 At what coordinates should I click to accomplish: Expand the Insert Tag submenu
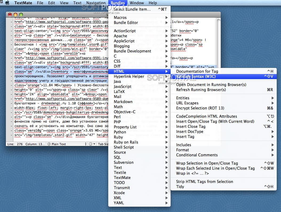click(x=224, y=137)
